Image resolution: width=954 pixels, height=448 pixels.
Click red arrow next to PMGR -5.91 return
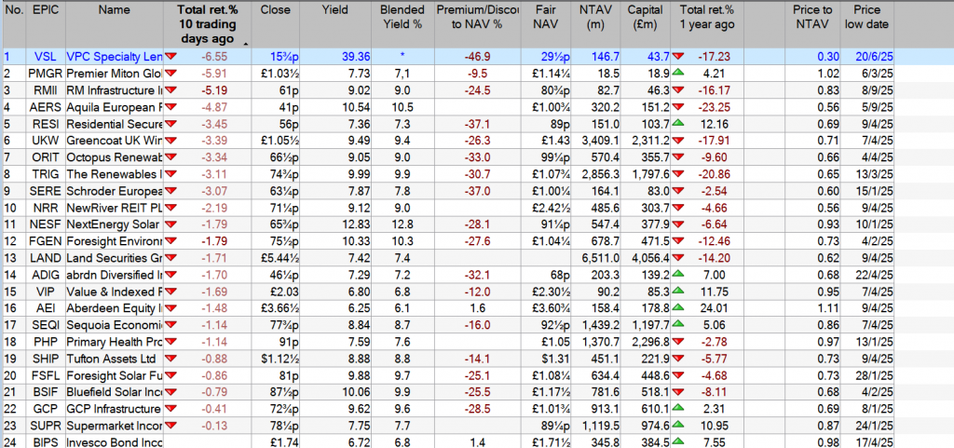click(170, 74)
